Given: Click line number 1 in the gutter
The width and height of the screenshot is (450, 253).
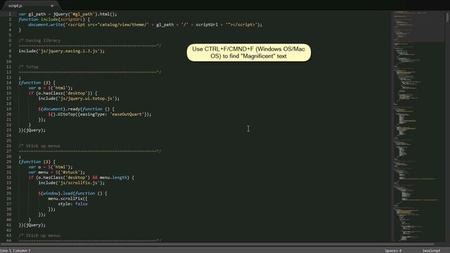Looking at the screenshot, I should 10,14.
